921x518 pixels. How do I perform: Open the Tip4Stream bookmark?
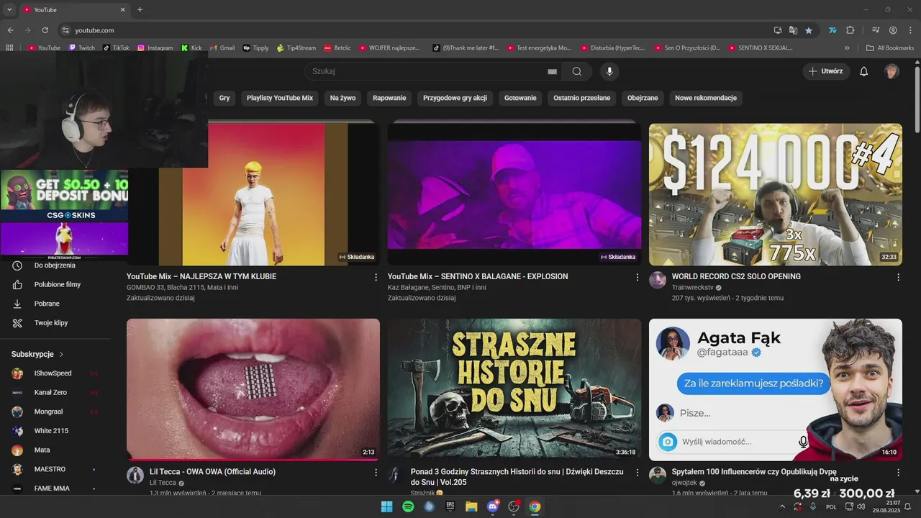tap(296, 48)
